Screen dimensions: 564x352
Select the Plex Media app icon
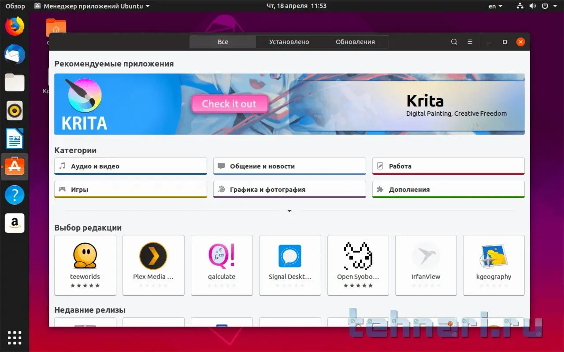[153, 255]
